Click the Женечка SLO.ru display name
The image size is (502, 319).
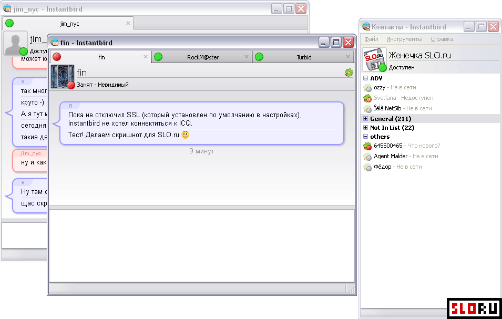coord(419,55)
